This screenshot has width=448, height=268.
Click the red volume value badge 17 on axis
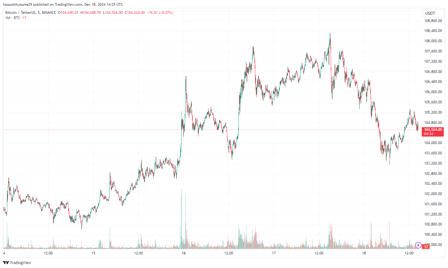tap(426, 247)
